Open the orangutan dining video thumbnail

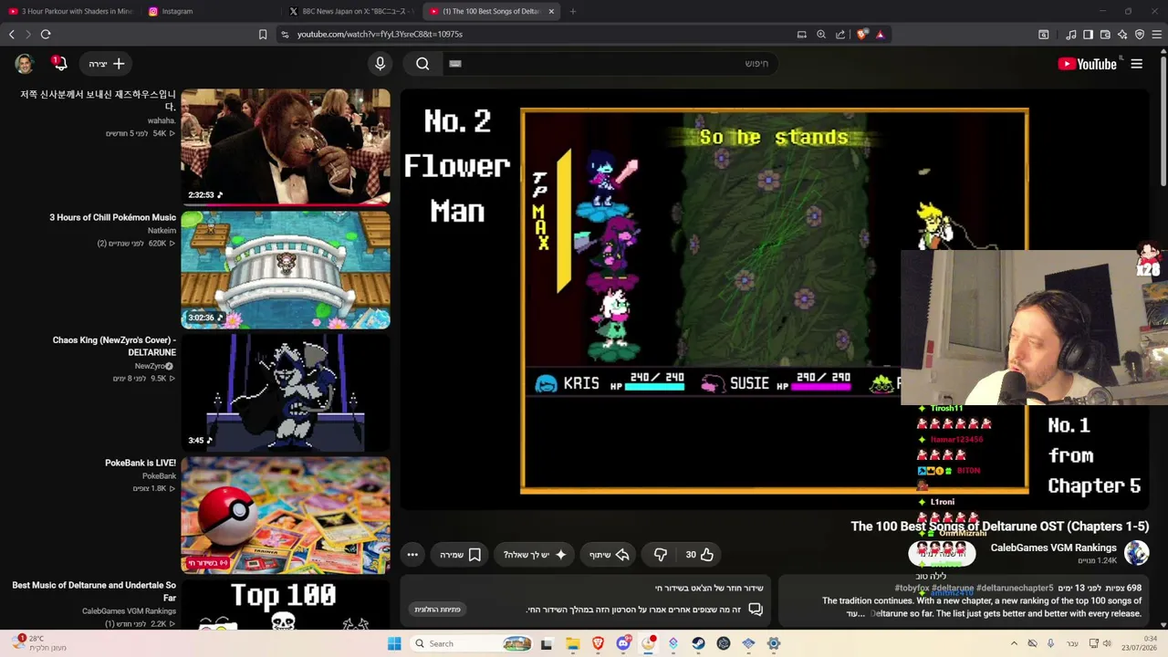[x=286, y=147]
